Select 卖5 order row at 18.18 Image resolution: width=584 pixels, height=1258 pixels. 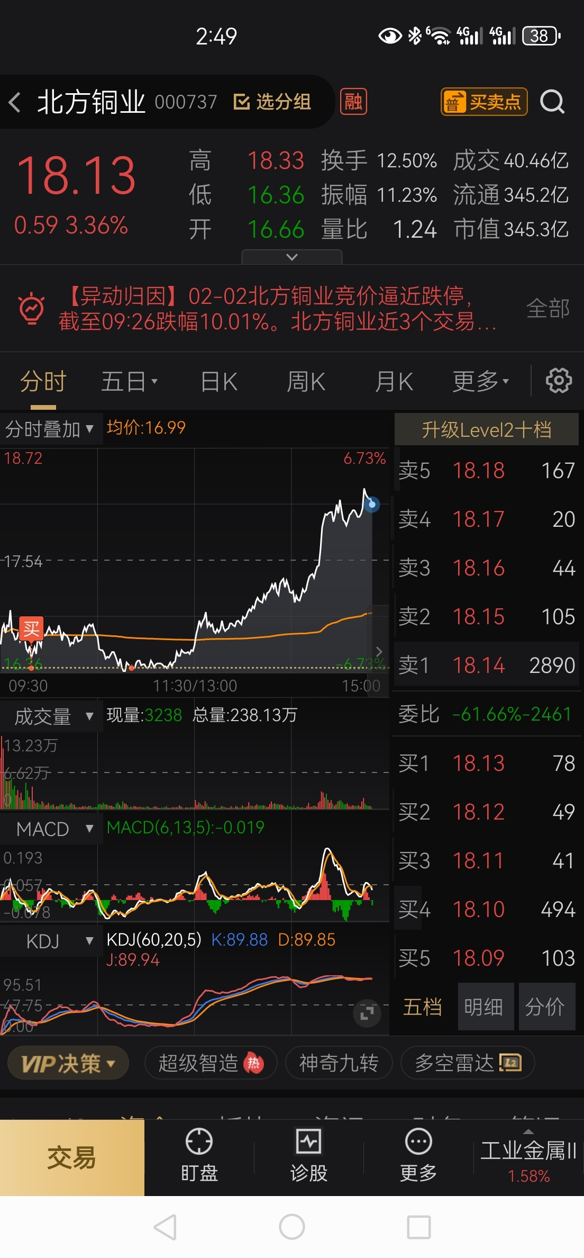487,471
